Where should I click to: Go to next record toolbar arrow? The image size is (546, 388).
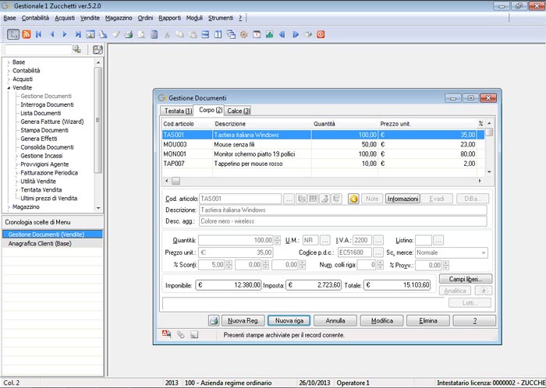point(65,34)
